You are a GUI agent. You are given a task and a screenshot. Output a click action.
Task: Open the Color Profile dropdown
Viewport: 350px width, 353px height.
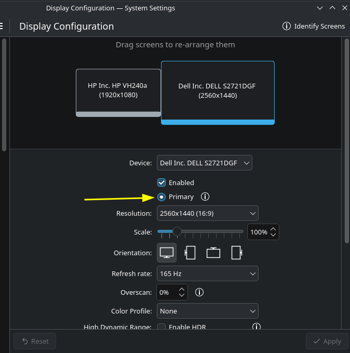point(207,311)
